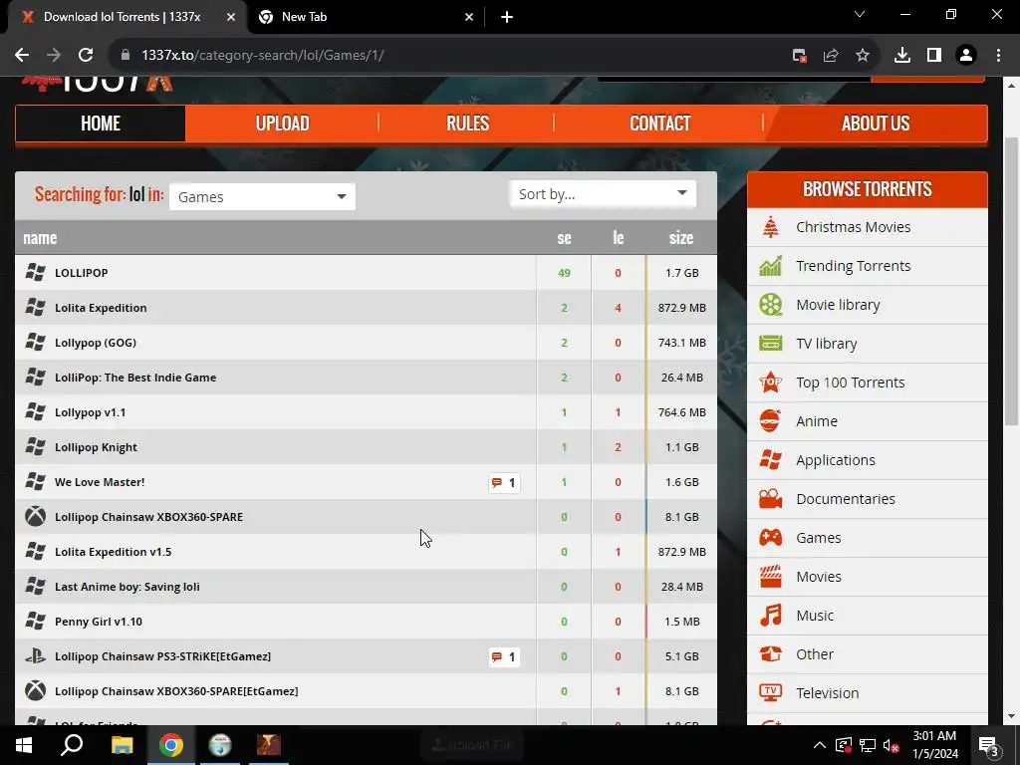Open the Games category dropdown

(262, 196)
